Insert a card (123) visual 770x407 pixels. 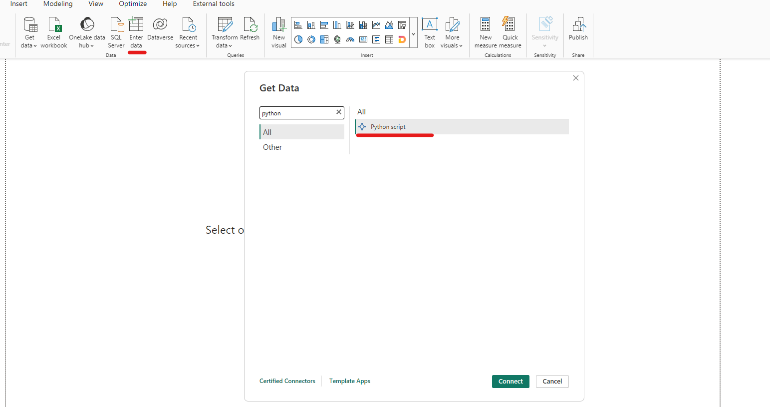click(363, 39)
